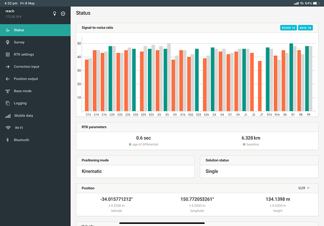Click the Status waveform icon in the sidebar
Image resolution: width=324 pixels, height=226 pixels.
pyautogui.click(x=8, y=30)
